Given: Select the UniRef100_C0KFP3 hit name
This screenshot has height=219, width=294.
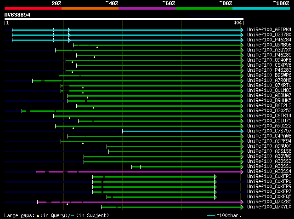Looking at the screenshot, I should (x=269, y=177).
